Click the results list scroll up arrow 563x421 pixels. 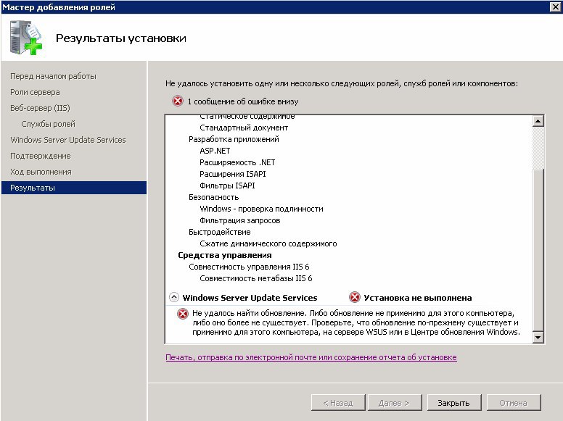point(538,121)
